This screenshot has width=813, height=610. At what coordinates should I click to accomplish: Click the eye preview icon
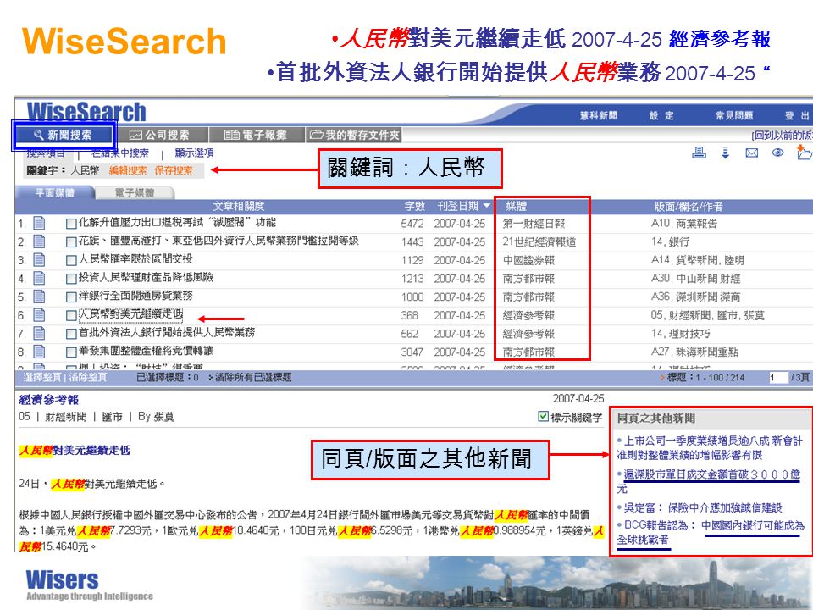(x=777, y=152)
